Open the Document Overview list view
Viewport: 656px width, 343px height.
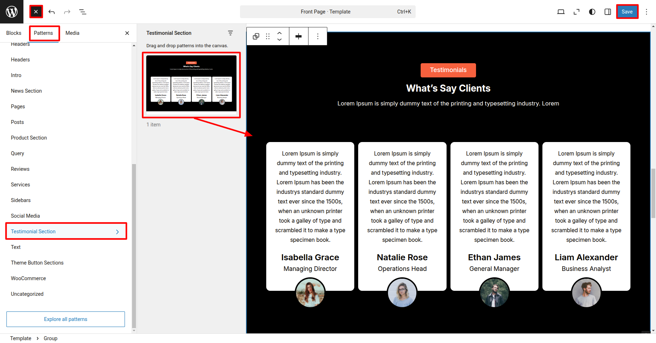(83, 12)
